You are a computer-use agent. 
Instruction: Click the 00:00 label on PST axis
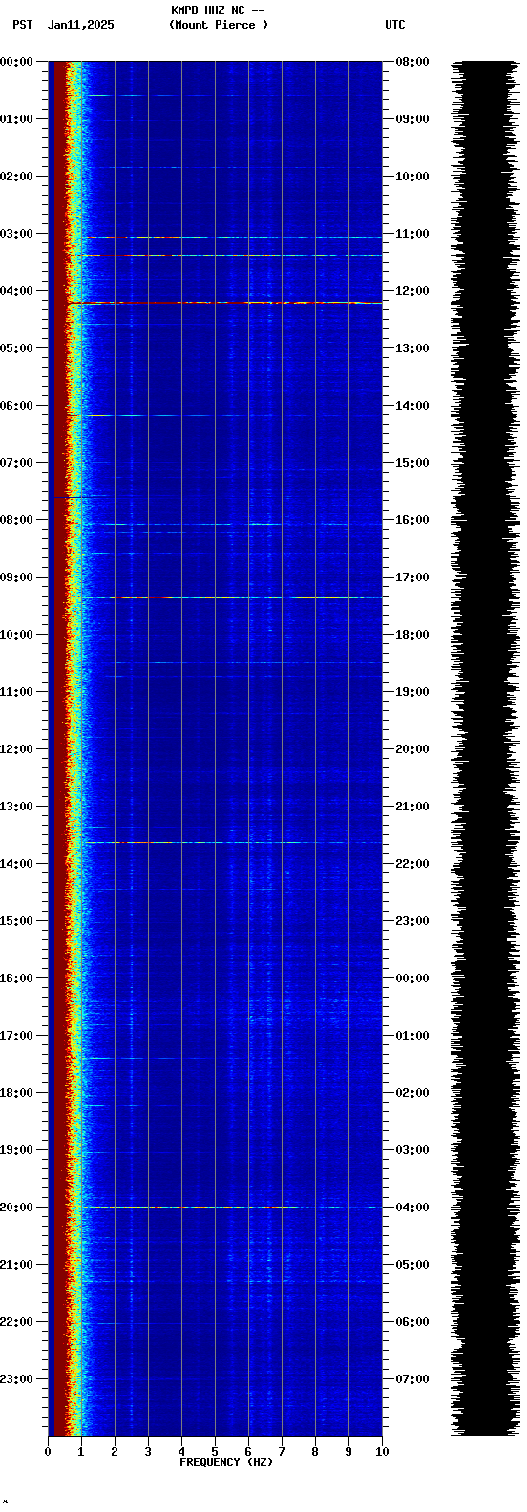17,62
